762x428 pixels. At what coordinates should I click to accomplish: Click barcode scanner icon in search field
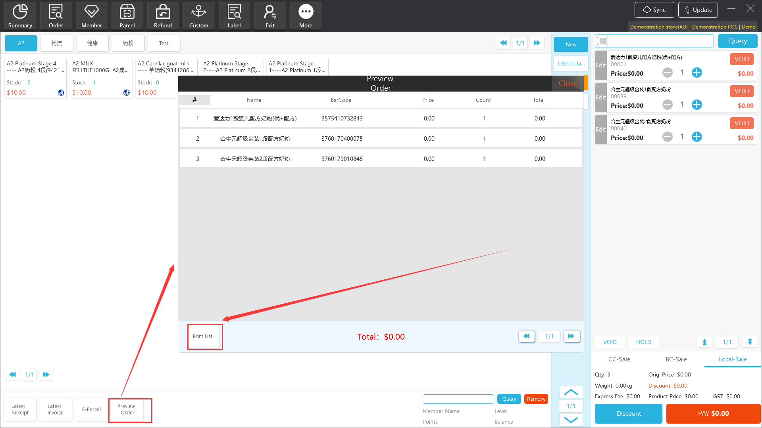[x=603, y=41]
